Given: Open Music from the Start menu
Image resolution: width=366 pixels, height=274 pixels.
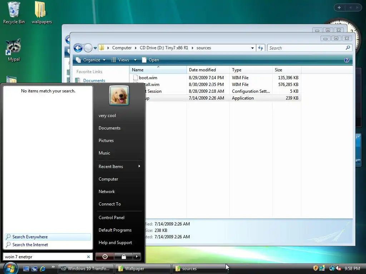Looking at the screenshot, I should coord(104,153).
